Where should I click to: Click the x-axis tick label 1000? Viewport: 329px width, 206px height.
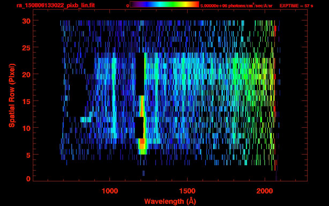click(110, 191)
